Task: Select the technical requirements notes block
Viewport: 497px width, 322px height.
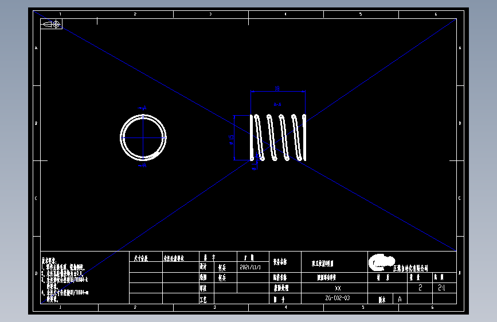Action: click(x=65, y=280)
